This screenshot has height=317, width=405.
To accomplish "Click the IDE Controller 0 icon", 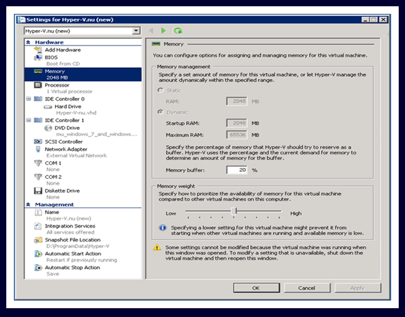I will coord(38,99).
